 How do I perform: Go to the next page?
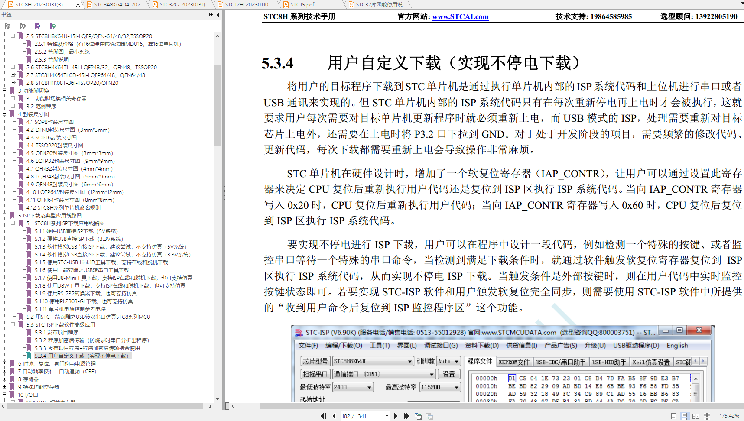(x=396, y=416)
